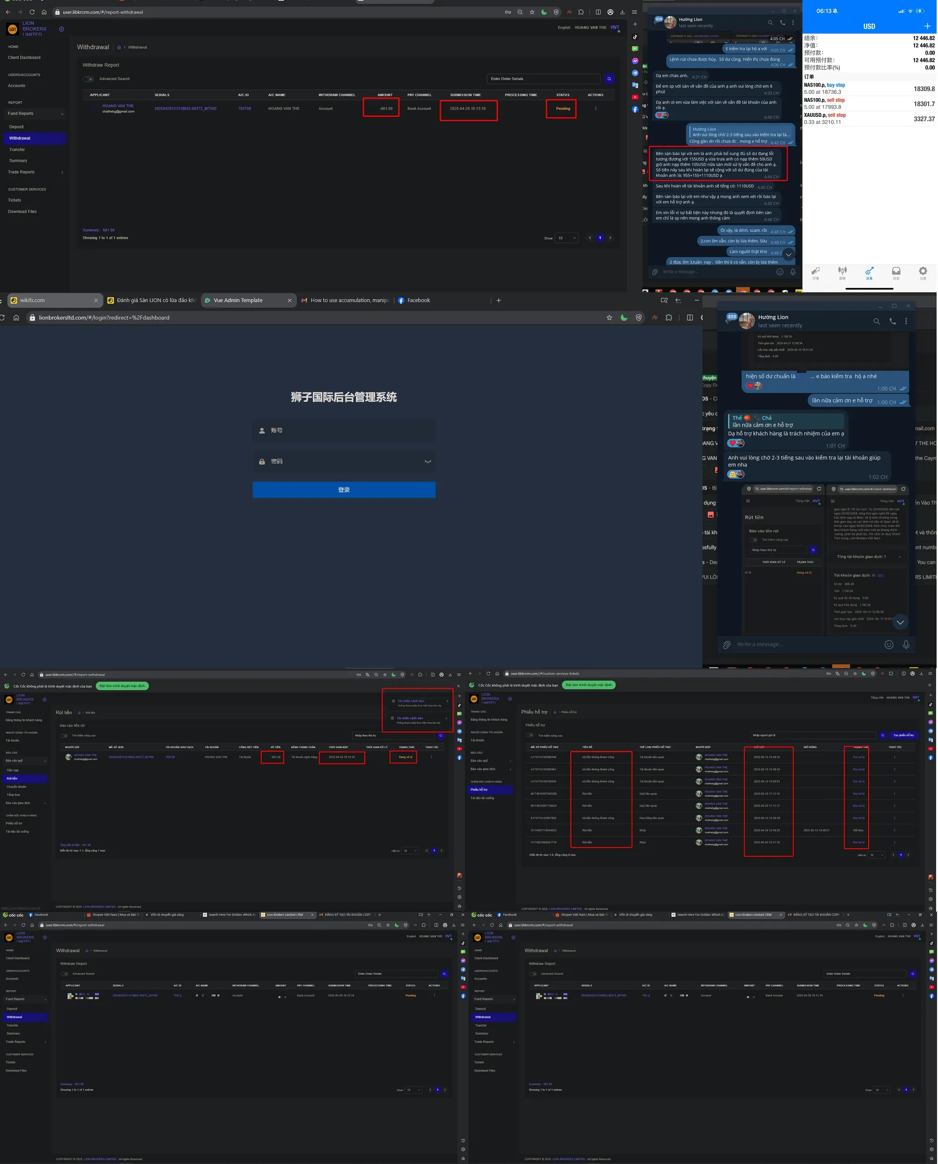Click emoji icon in Telegram chat showing 1:02 CH
This screenshot has width=938, height=1164.
(889, 644)
